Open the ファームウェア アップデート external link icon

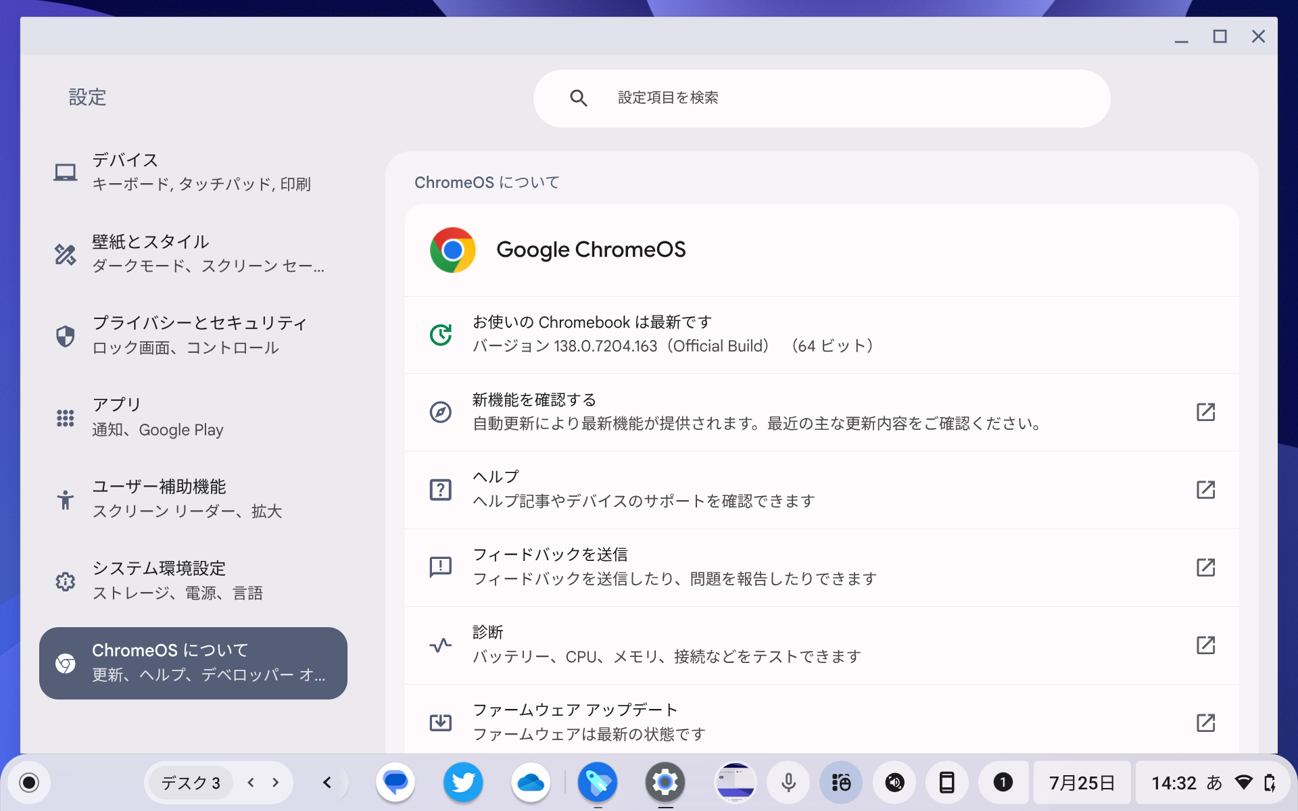[x=1207, y=722]
